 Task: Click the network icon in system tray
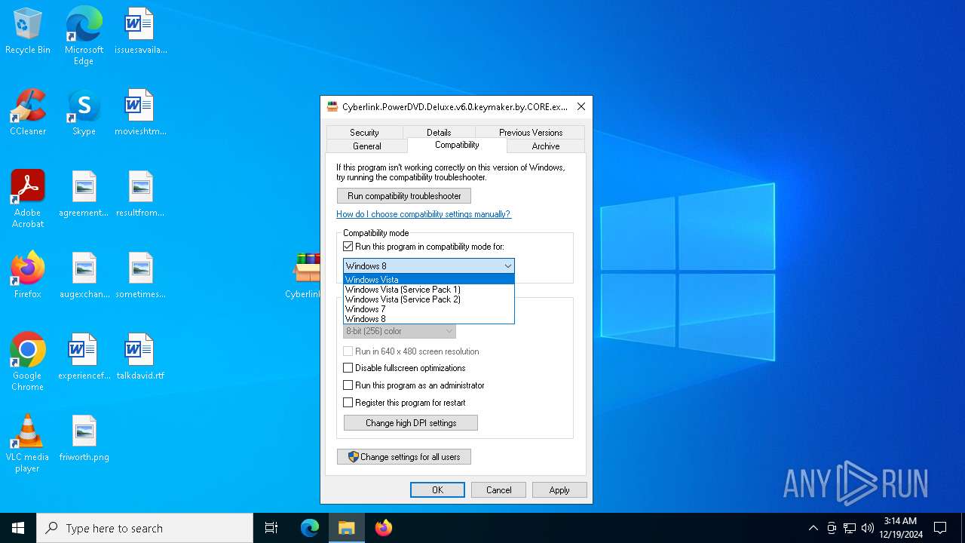pyautogui.click(x=850, y=528)
